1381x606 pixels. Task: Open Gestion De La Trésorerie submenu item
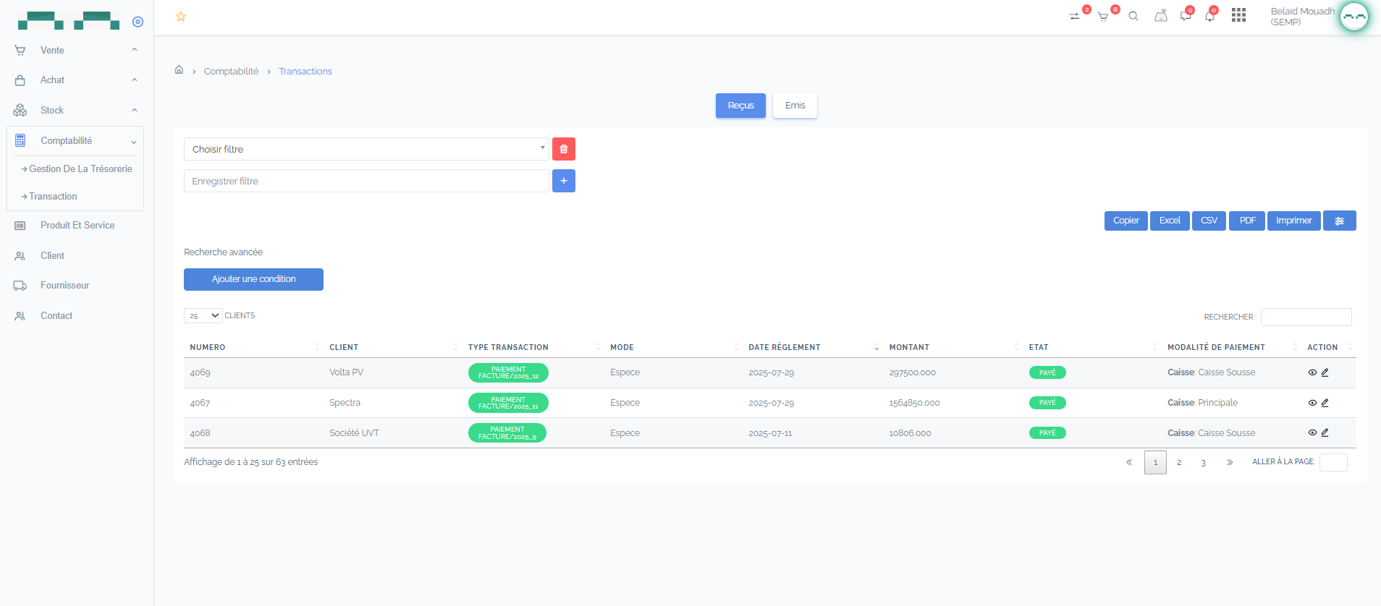click(x=77, y=169)
